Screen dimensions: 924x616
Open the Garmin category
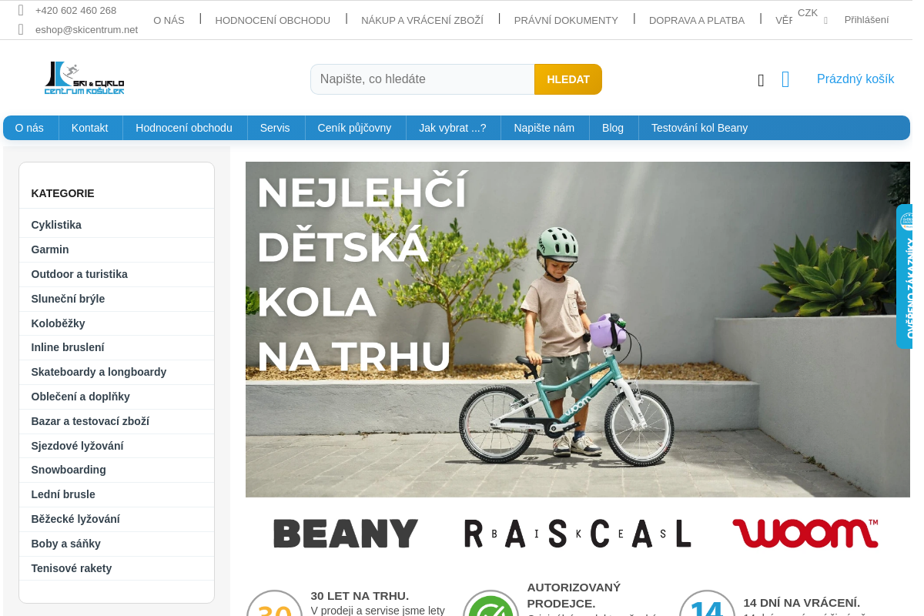[116, 249]
